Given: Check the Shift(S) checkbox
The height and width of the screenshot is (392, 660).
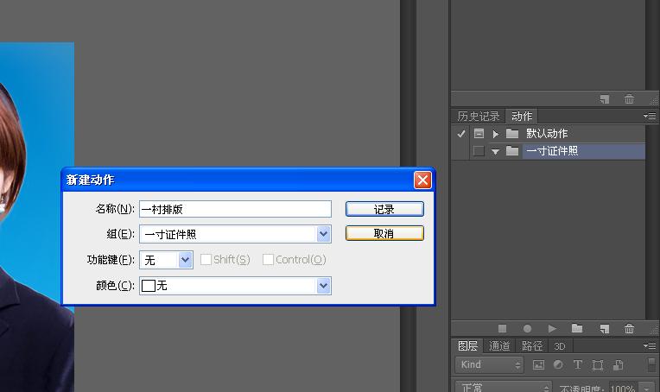Looking at the screenshot, I should (x=206, y=260).
